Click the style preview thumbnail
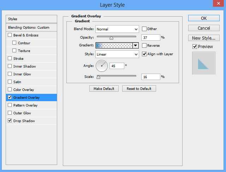 203,63
